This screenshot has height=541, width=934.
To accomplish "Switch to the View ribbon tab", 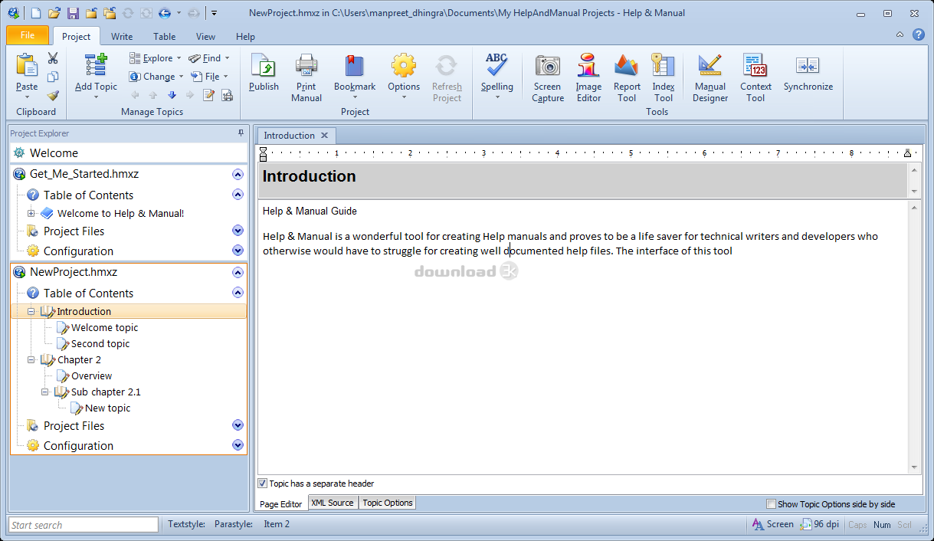I will (205, 36).
